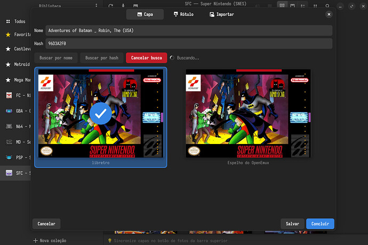Cancel the search with Cancelar busca
Image resolution: width=368 pixels, height=245 pixels.
(x=147, y=58)
